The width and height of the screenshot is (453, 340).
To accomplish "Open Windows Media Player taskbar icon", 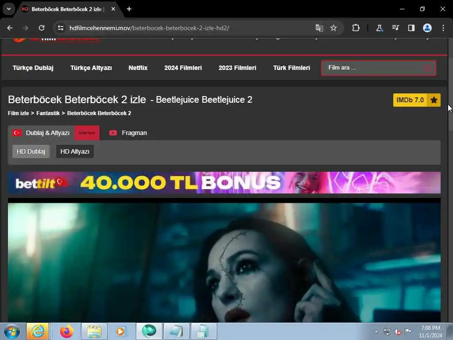I will coord(120,331).
